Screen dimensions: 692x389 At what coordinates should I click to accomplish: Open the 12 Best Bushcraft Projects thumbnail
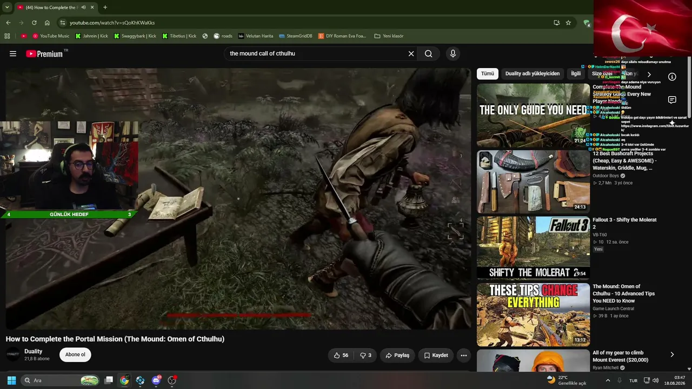pyautogui.click(x=533, y=182)
